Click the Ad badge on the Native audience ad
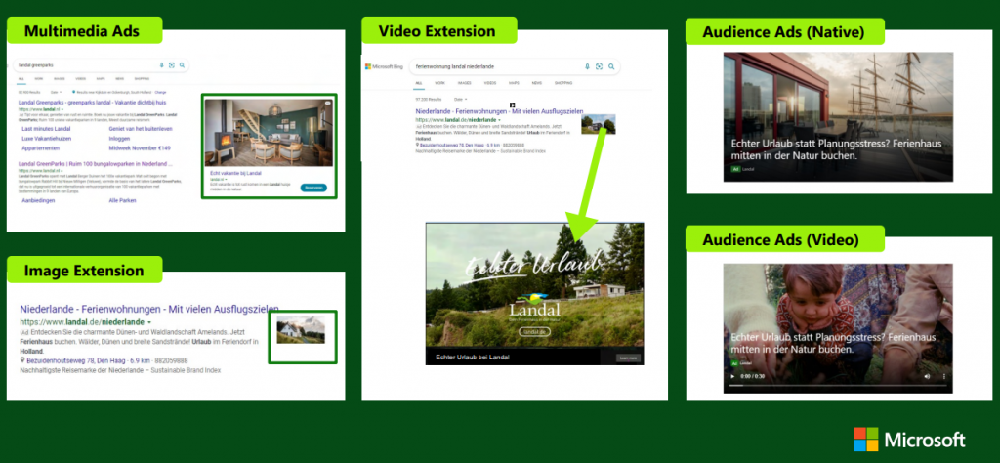1000x463 pixels. coord(735,170)
